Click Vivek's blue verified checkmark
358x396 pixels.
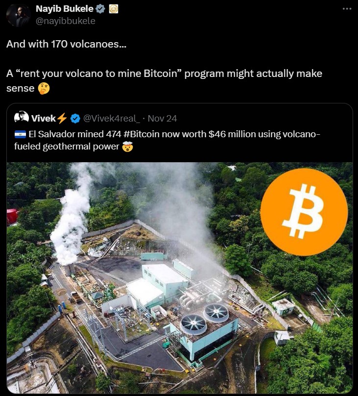click(75, 119)
